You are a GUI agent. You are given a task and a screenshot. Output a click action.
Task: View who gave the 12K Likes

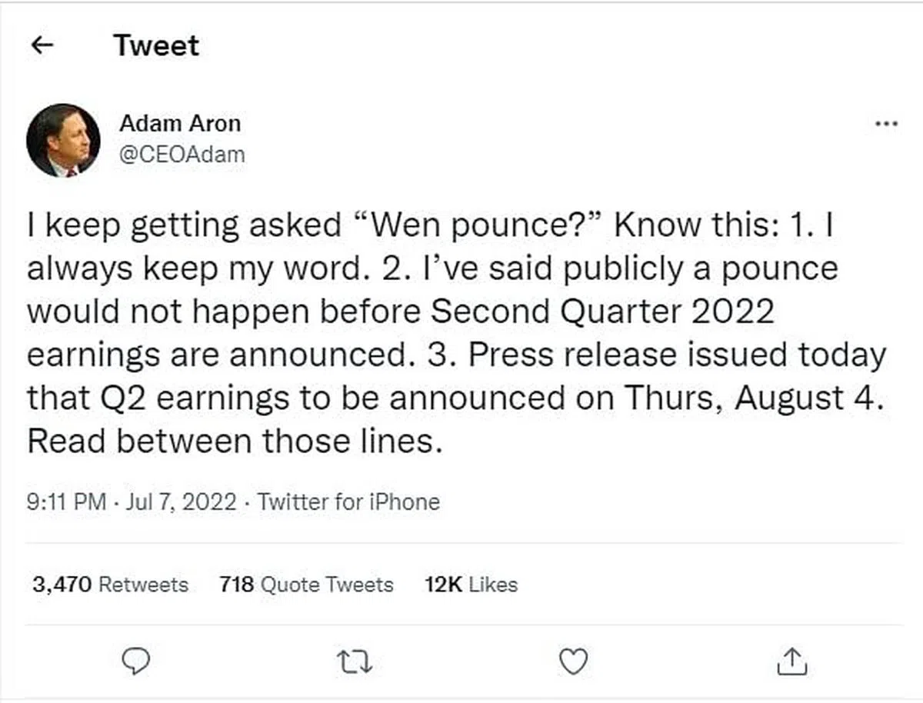pyautogui.click(x=471, y=585)
